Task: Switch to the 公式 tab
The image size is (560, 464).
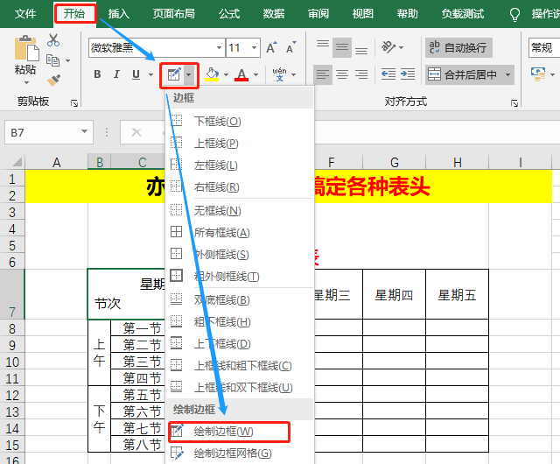Action: [x=229, y=14]
